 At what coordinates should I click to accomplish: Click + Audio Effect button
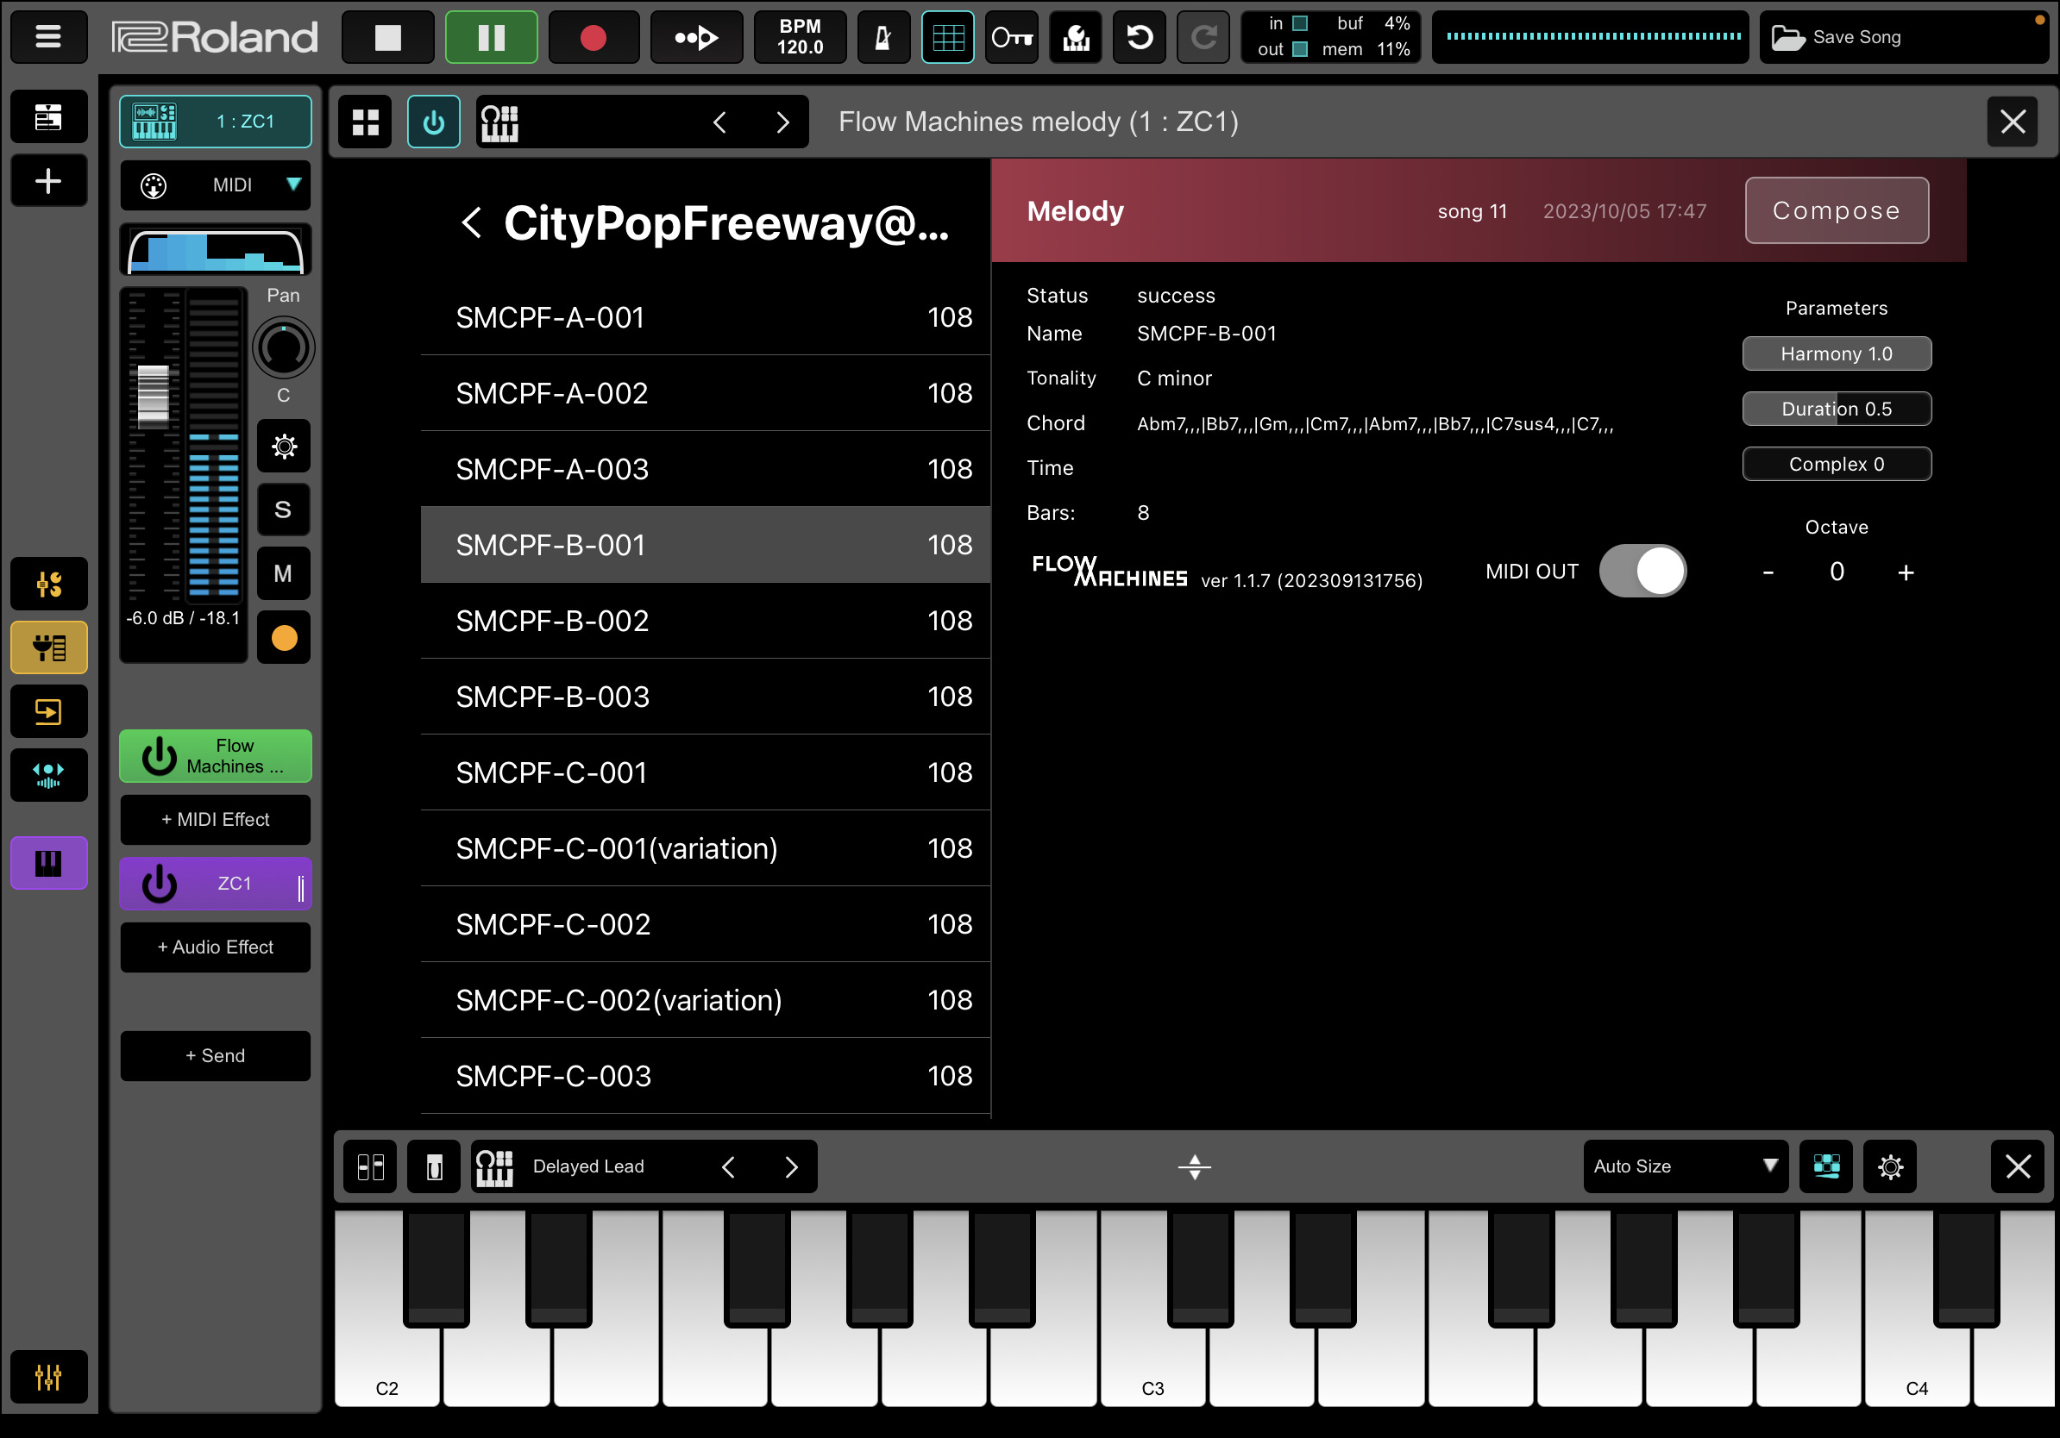[x=216, y=947]
